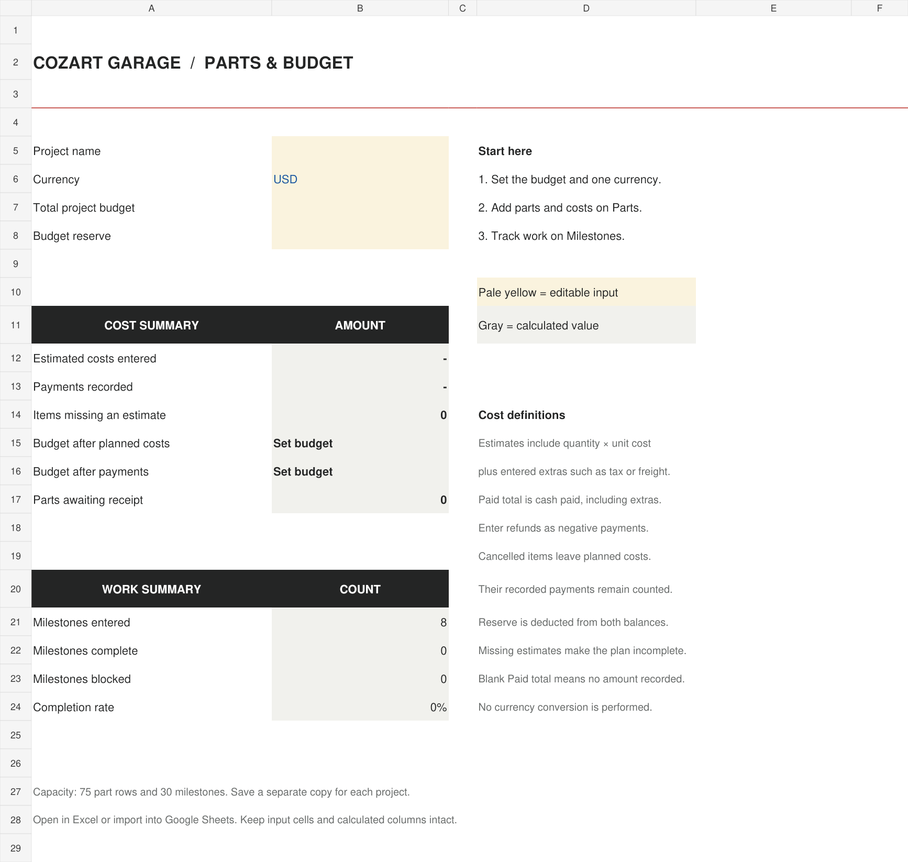Screen dimensions: 908x862
Task: Select column B header
Action: pos(360,8)
